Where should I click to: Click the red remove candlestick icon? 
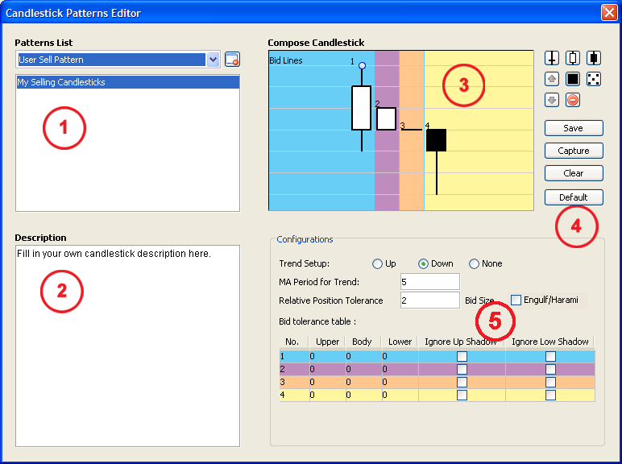573,100
